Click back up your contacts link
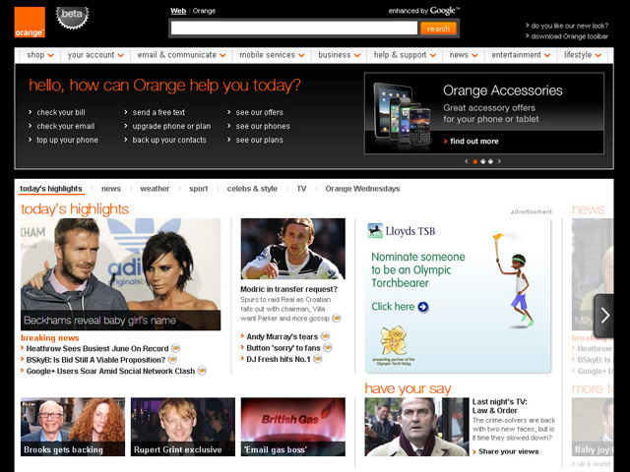630x472 pixels. [169, 140]
